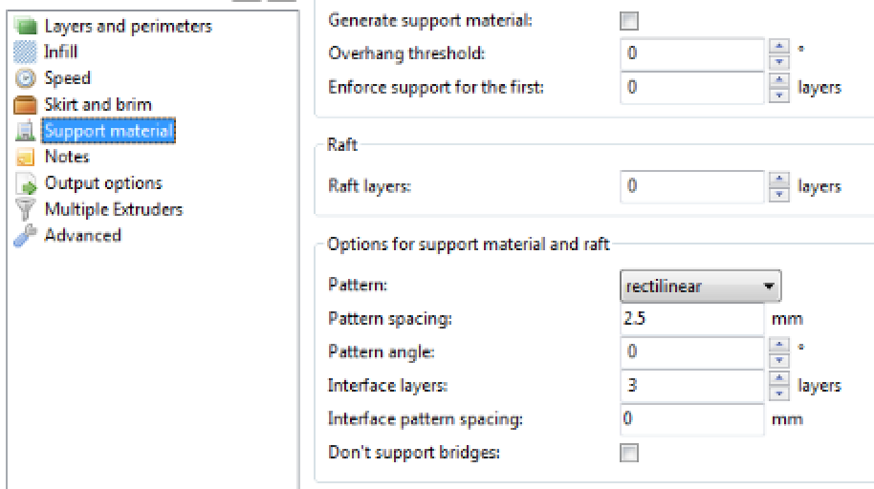Increase Overhang threshold with up arrow
The height and width of the screenshot is (489, 874).
coord(779,47)
